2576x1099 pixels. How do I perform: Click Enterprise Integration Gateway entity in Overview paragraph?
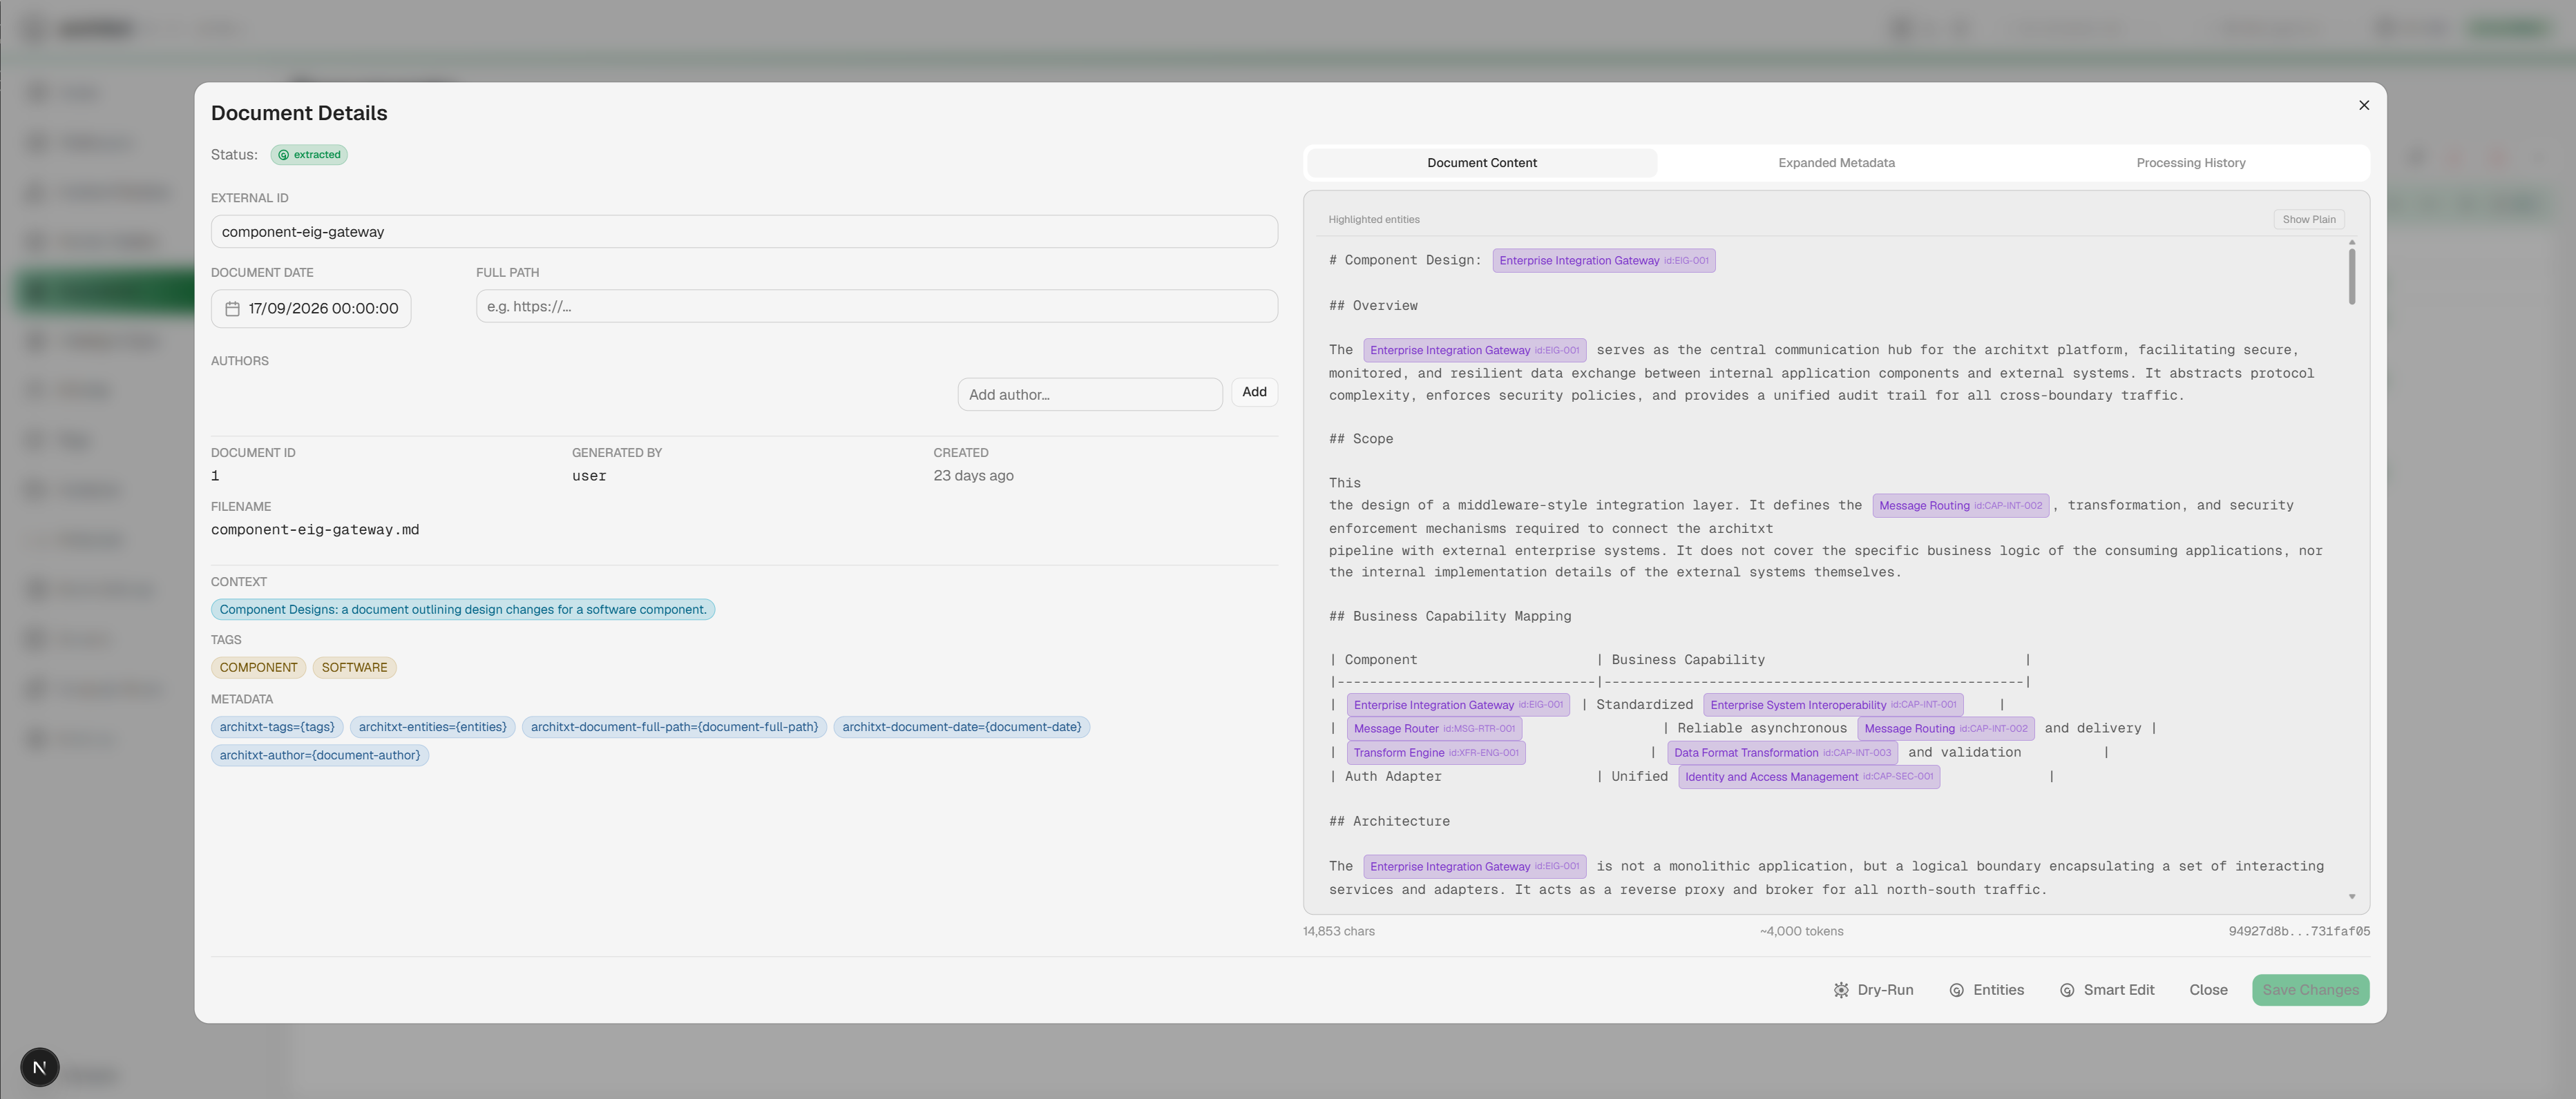click(x=1474, y=351)
